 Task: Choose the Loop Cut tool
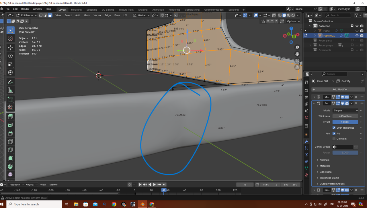click(x=10, y=142)
